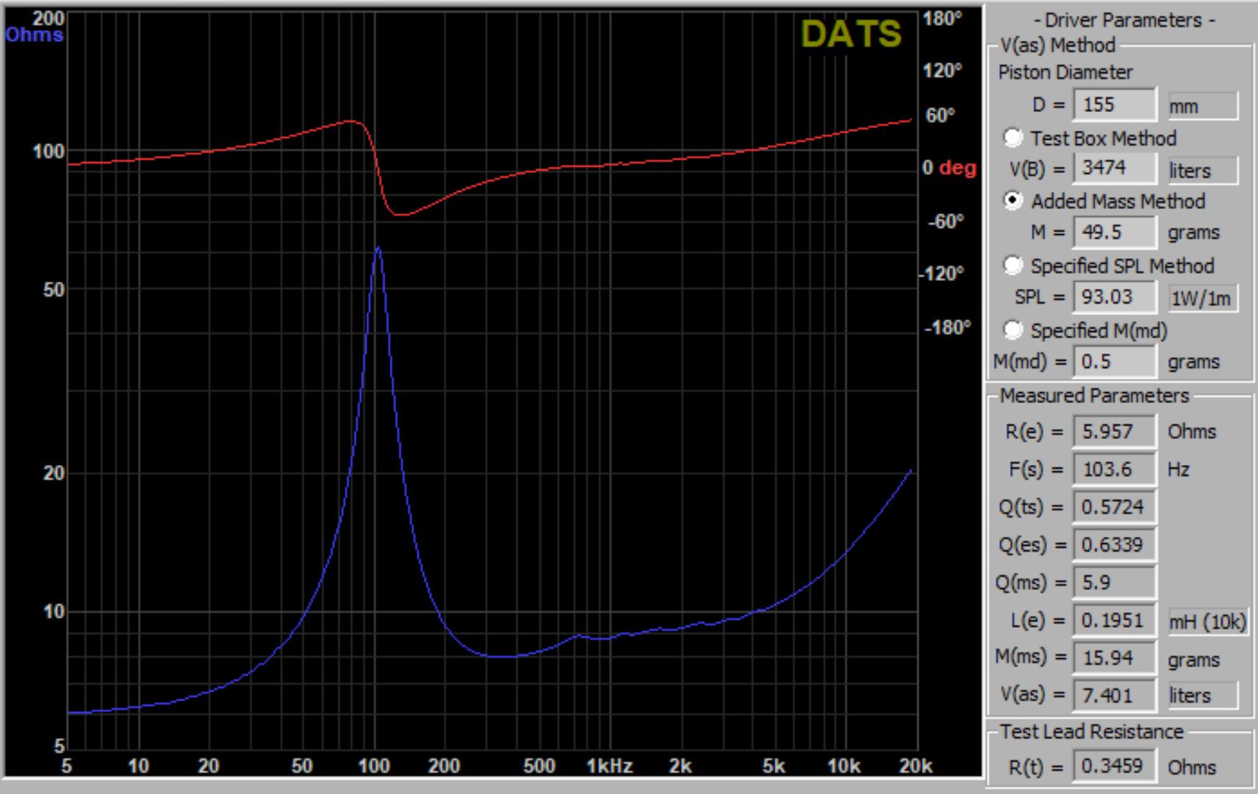This screenshot has width=1258, height=794.
Task: Click the SPL value field
Action: (1115, 297)
